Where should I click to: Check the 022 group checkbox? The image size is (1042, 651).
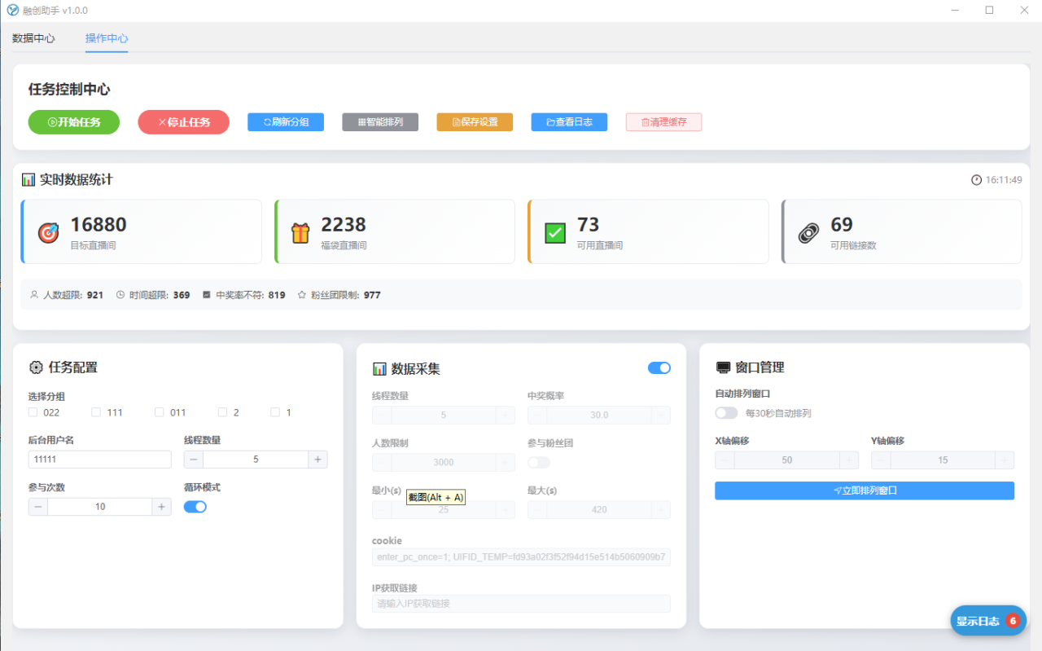click(33, 412)
